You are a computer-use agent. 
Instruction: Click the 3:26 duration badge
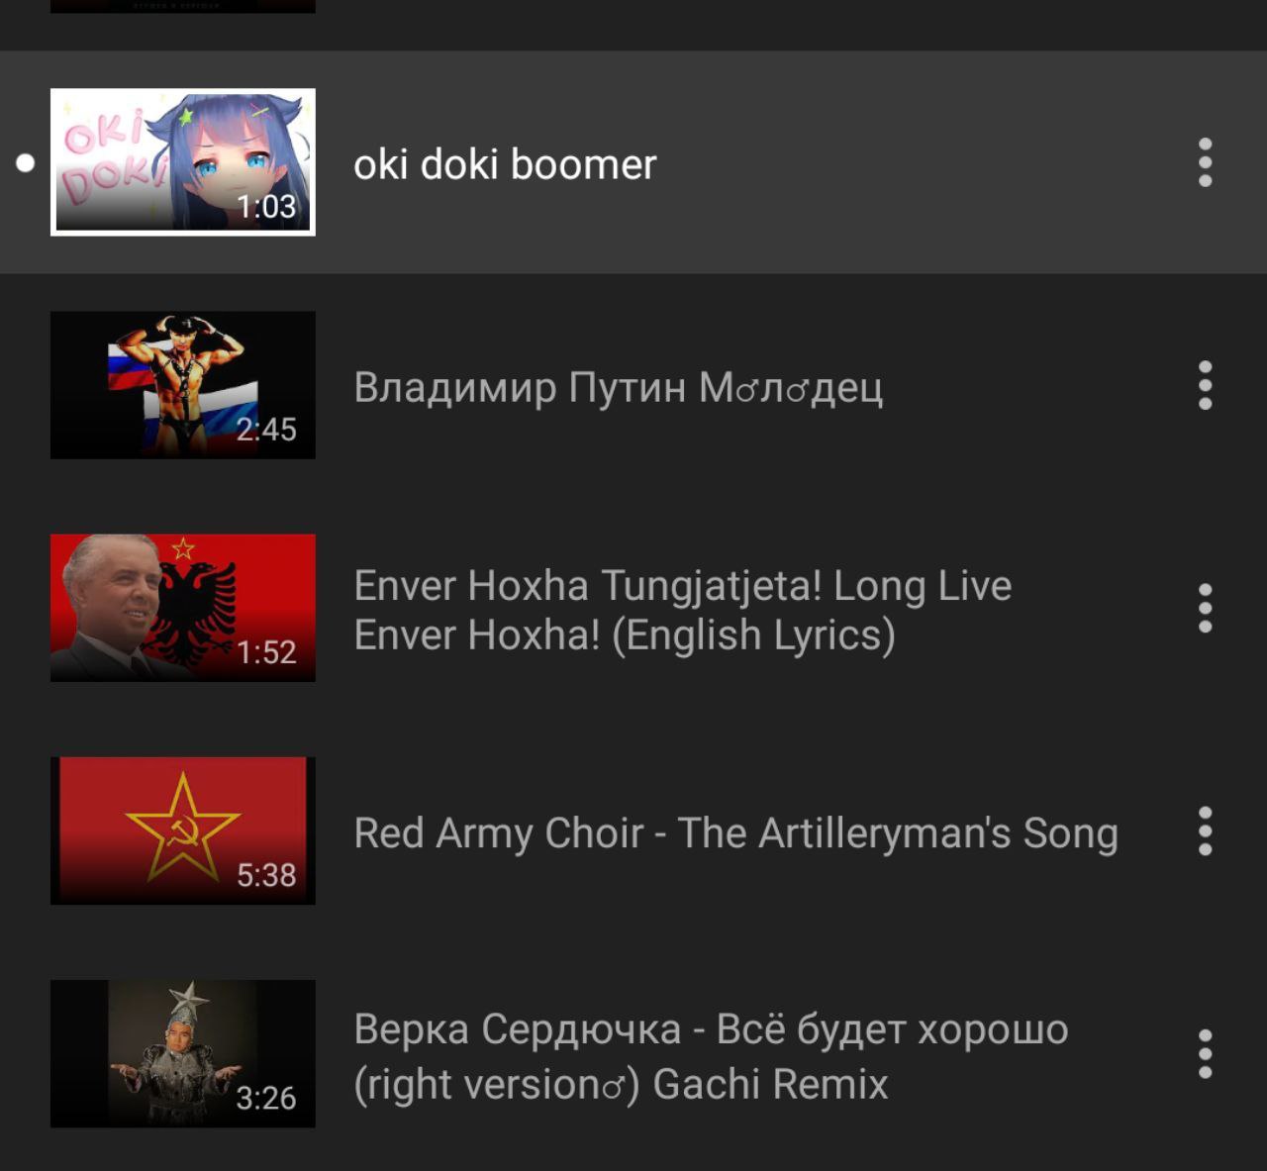[266, 1098]
